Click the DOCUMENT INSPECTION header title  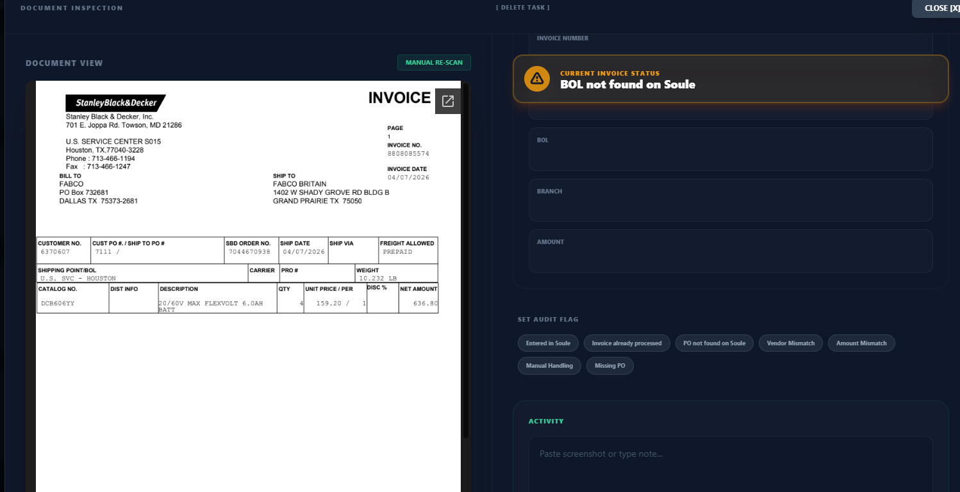click(x=72, y=8)
